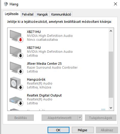Click the black arrow badge on Hangszórók

click(20, 88)
